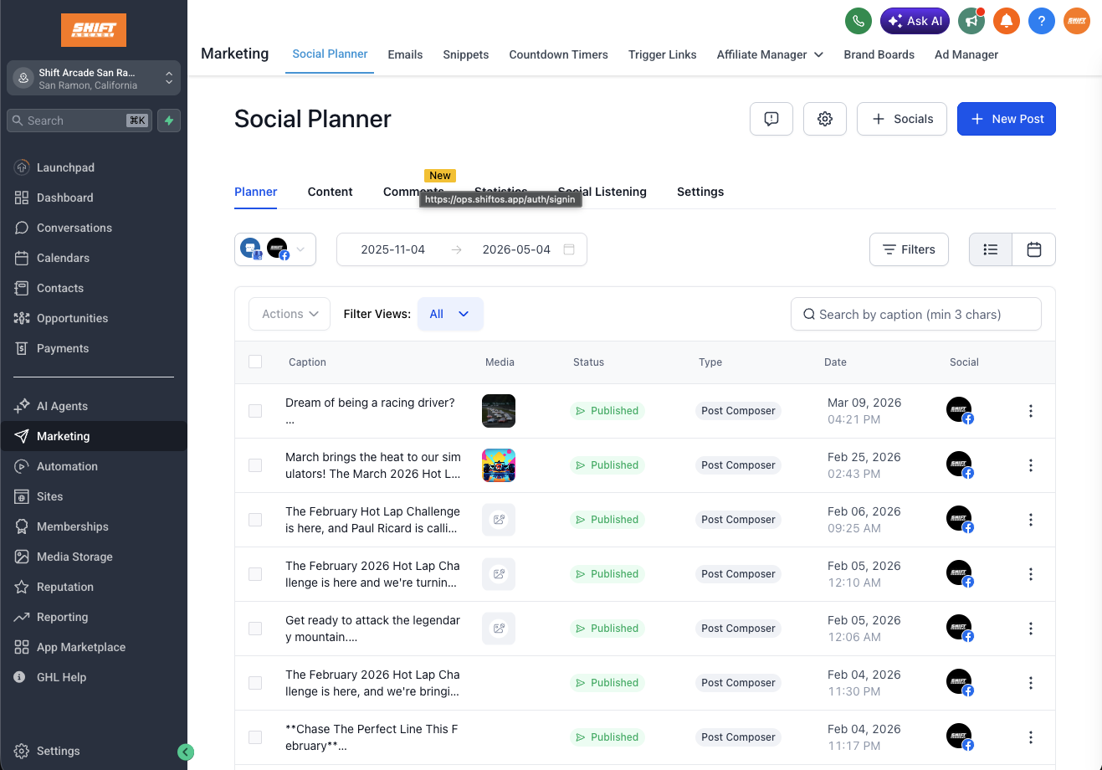Click the March 2026 Hot Laps post thumbnail
The height and width of the screenshot is (770, 1102).
tap(498, 465)
